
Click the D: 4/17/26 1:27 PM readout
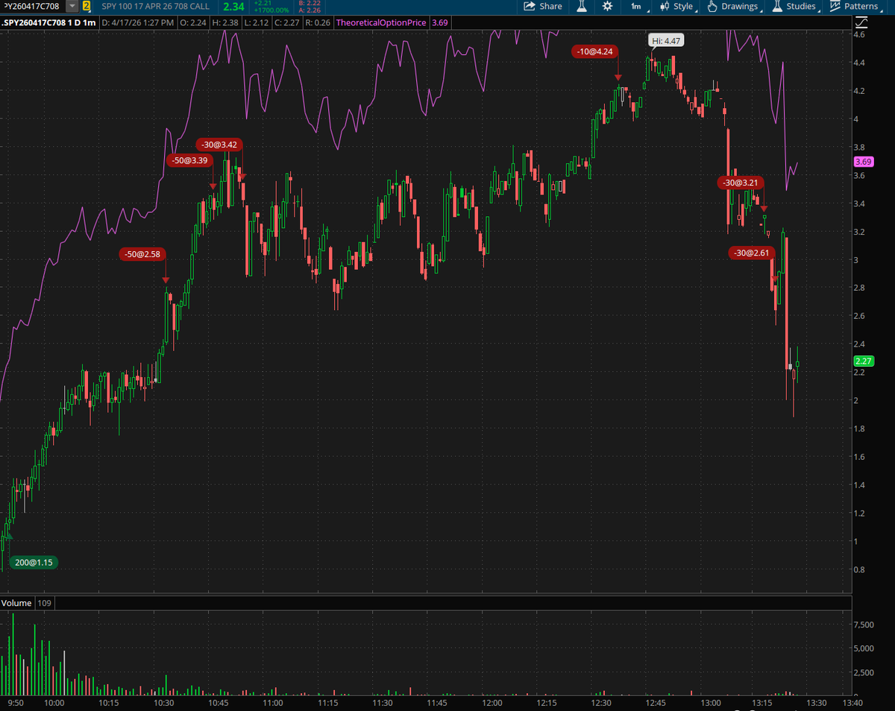(x=138, y=22)
